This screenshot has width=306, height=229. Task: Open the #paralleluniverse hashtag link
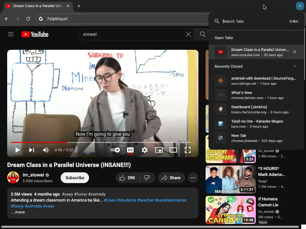(171, 200)
